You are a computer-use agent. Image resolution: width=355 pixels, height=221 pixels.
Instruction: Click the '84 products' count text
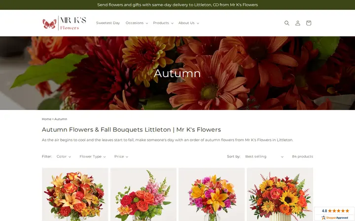coord(302,157)
